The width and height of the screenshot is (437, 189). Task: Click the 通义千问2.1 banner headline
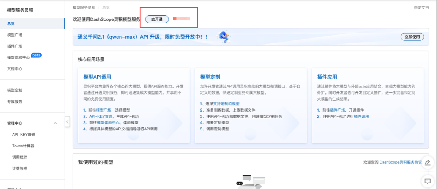(x=143, y=37)
